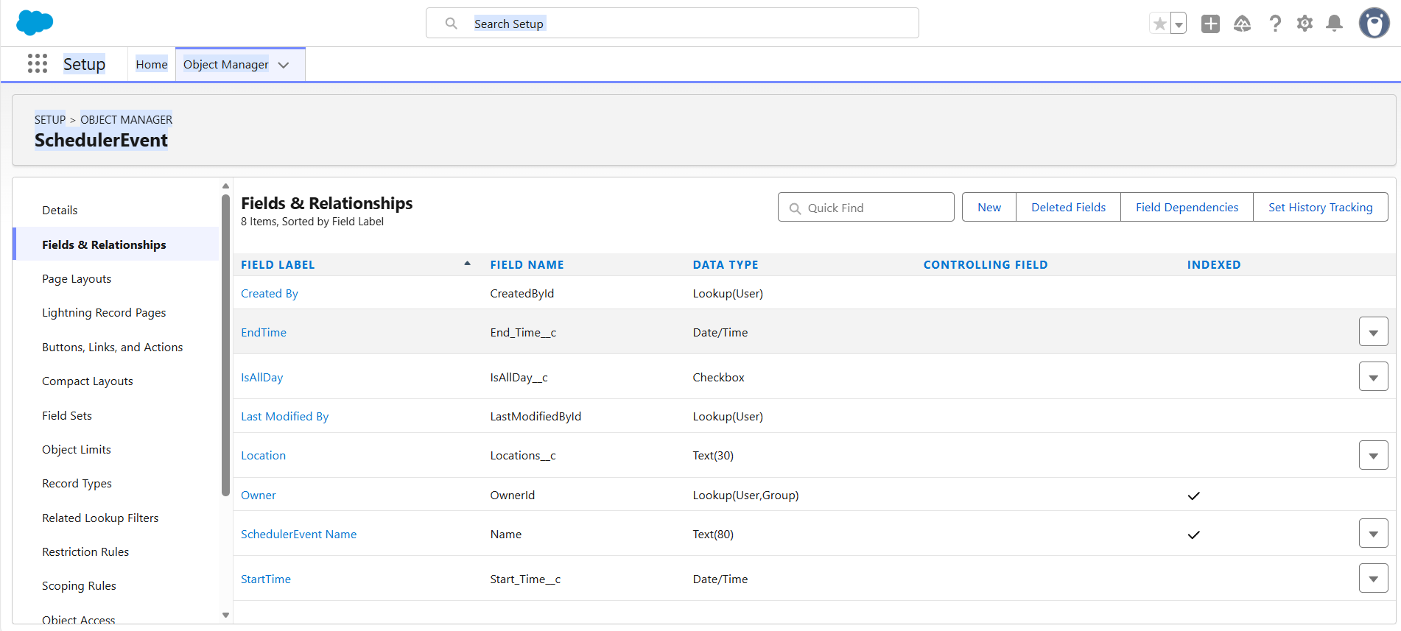Click the SETUP breadcrumb link

(50, 119)
